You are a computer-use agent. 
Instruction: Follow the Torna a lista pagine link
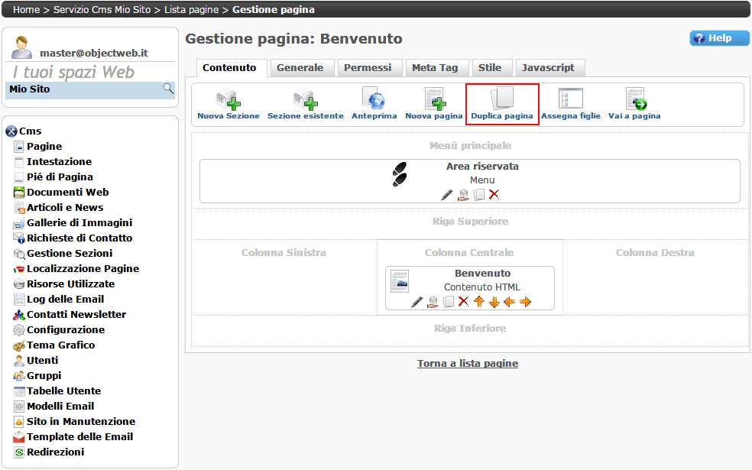(467, 364)
